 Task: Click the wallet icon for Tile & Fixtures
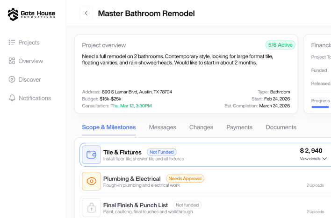[92, 155]
